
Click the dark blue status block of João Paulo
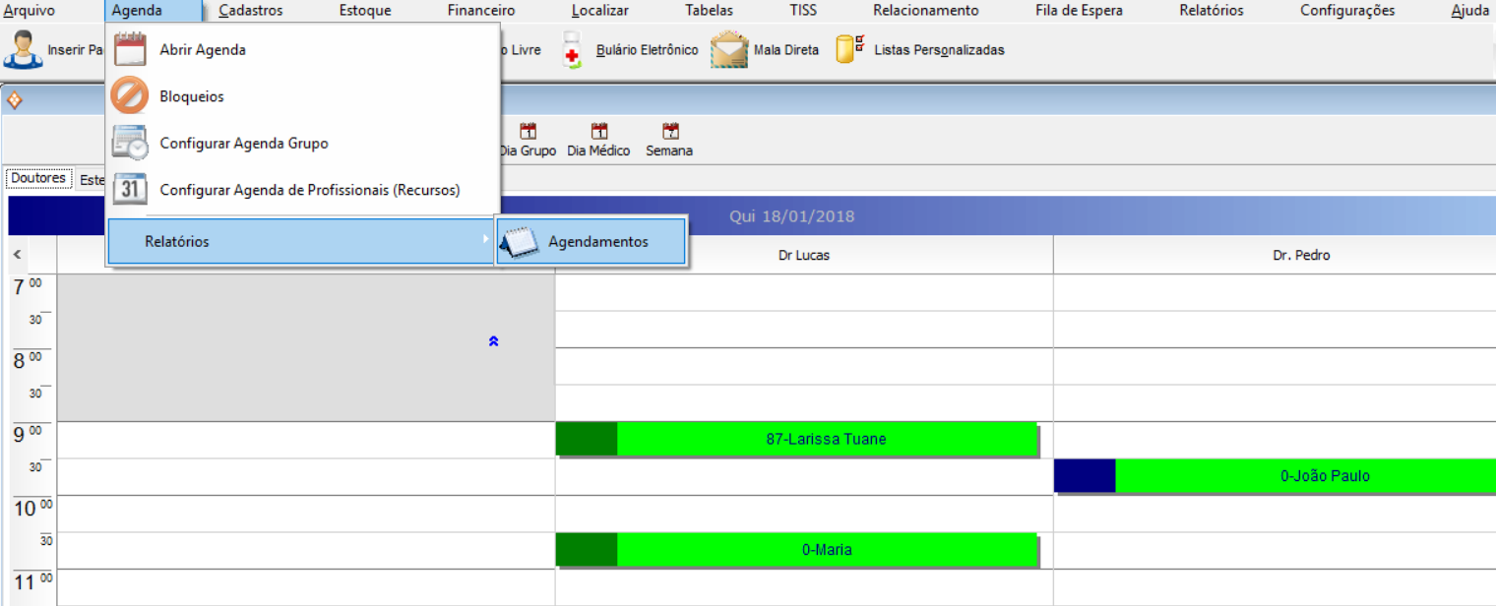(1084, 476)
